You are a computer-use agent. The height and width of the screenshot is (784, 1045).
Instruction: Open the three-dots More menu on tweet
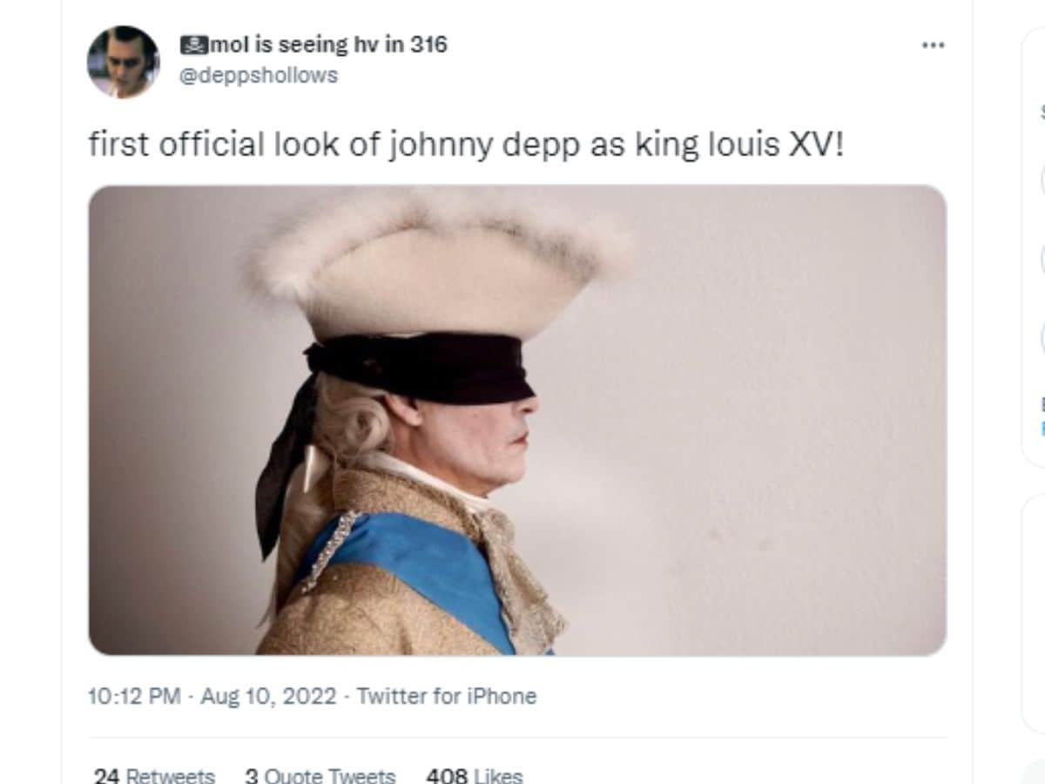pyautogui.click(x=933, y=45)
